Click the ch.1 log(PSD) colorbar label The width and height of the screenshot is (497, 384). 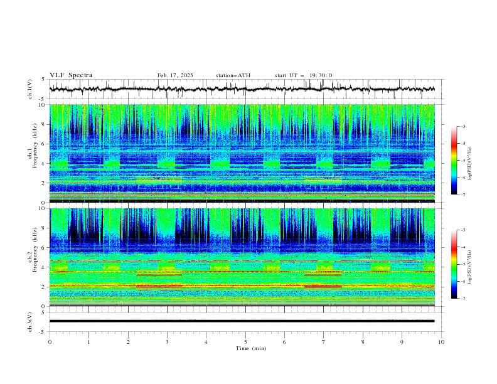coord(469,164)
